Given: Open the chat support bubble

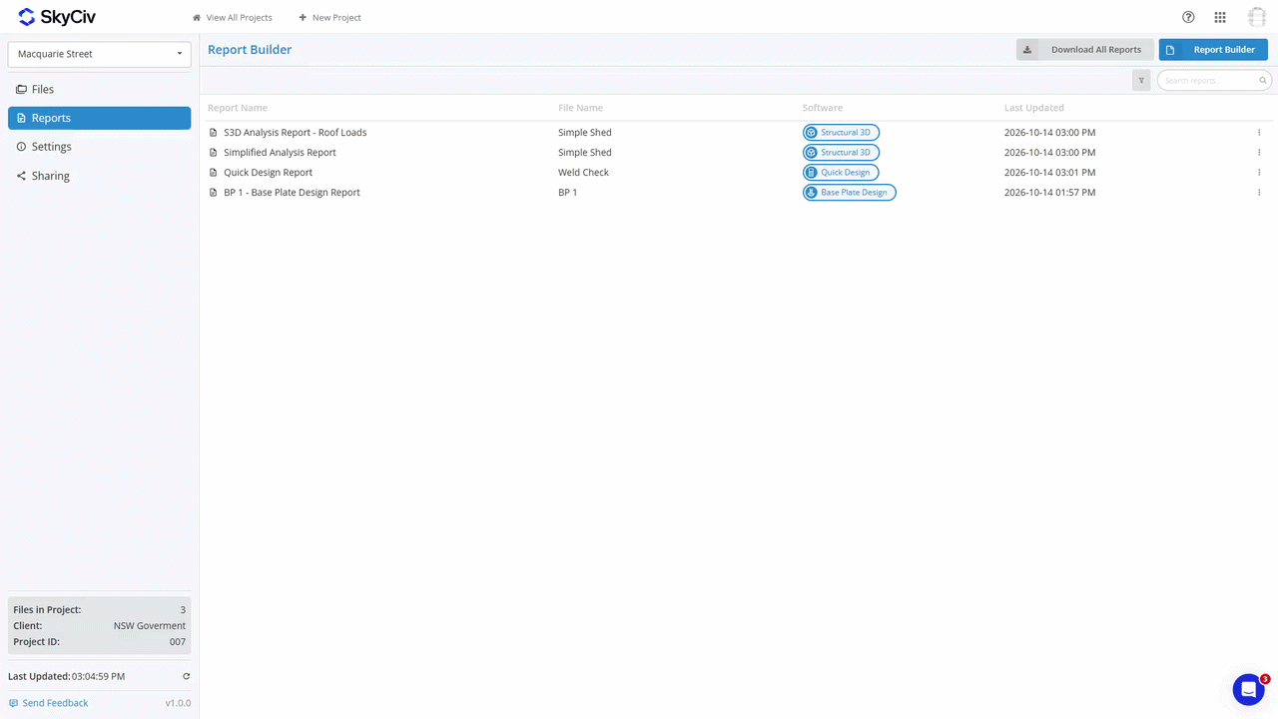Looking at the screenshot, I should (1248, 689).
